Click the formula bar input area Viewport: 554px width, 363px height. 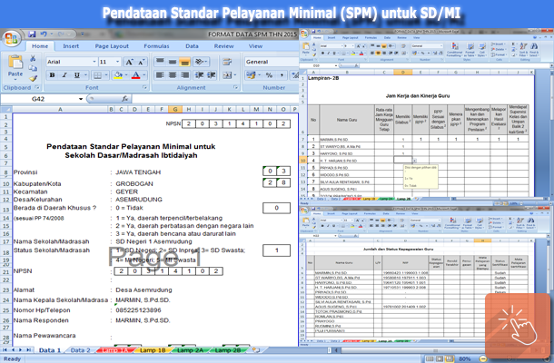coord(215,99)
